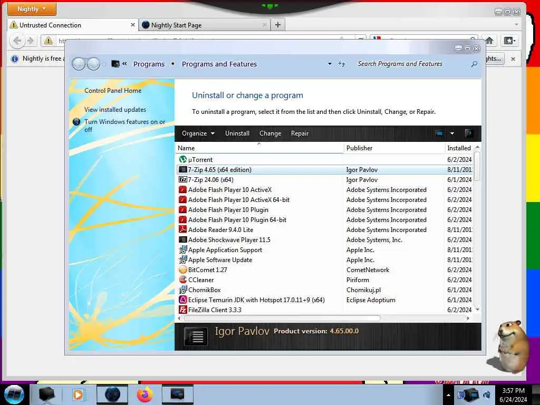540x405 pixels.
Task: Open Control Panel Home link
Action: [113, 91]
